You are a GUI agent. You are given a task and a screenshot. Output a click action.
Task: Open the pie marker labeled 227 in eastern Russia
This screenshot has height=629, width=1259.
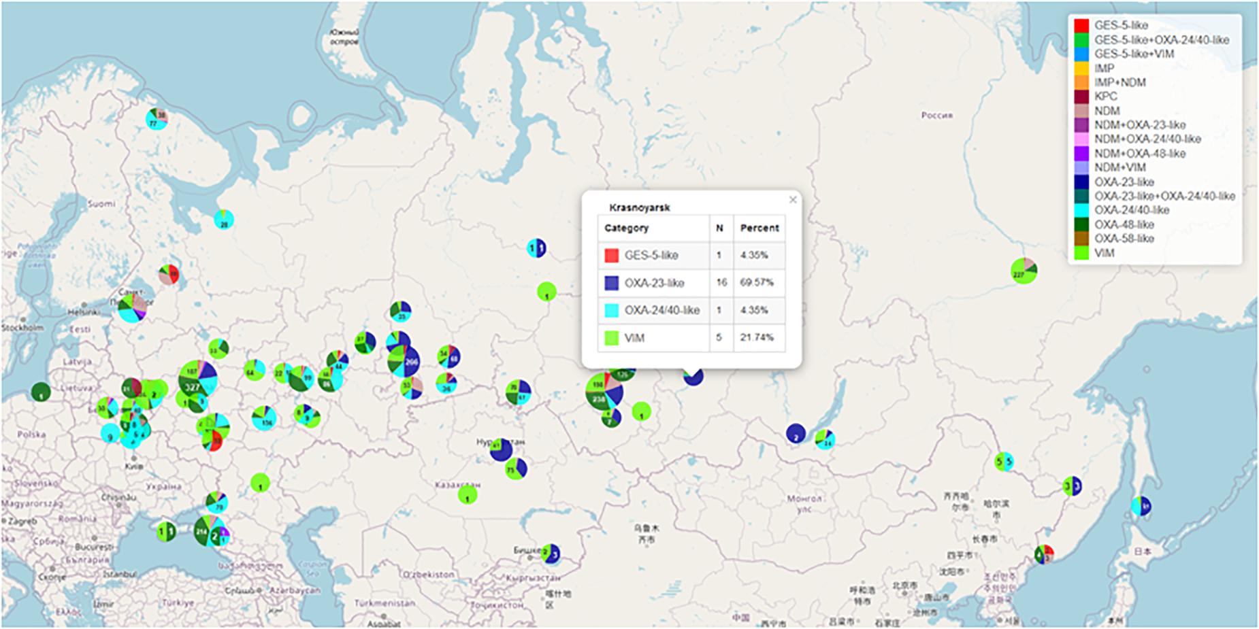(1024, 271)
